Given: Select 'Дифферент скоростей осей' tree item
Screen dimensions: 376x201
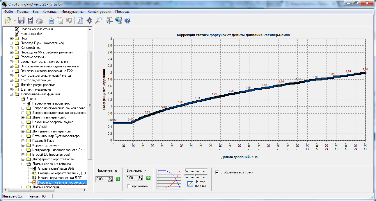Looking at the screenshot, I should [53, 159].
